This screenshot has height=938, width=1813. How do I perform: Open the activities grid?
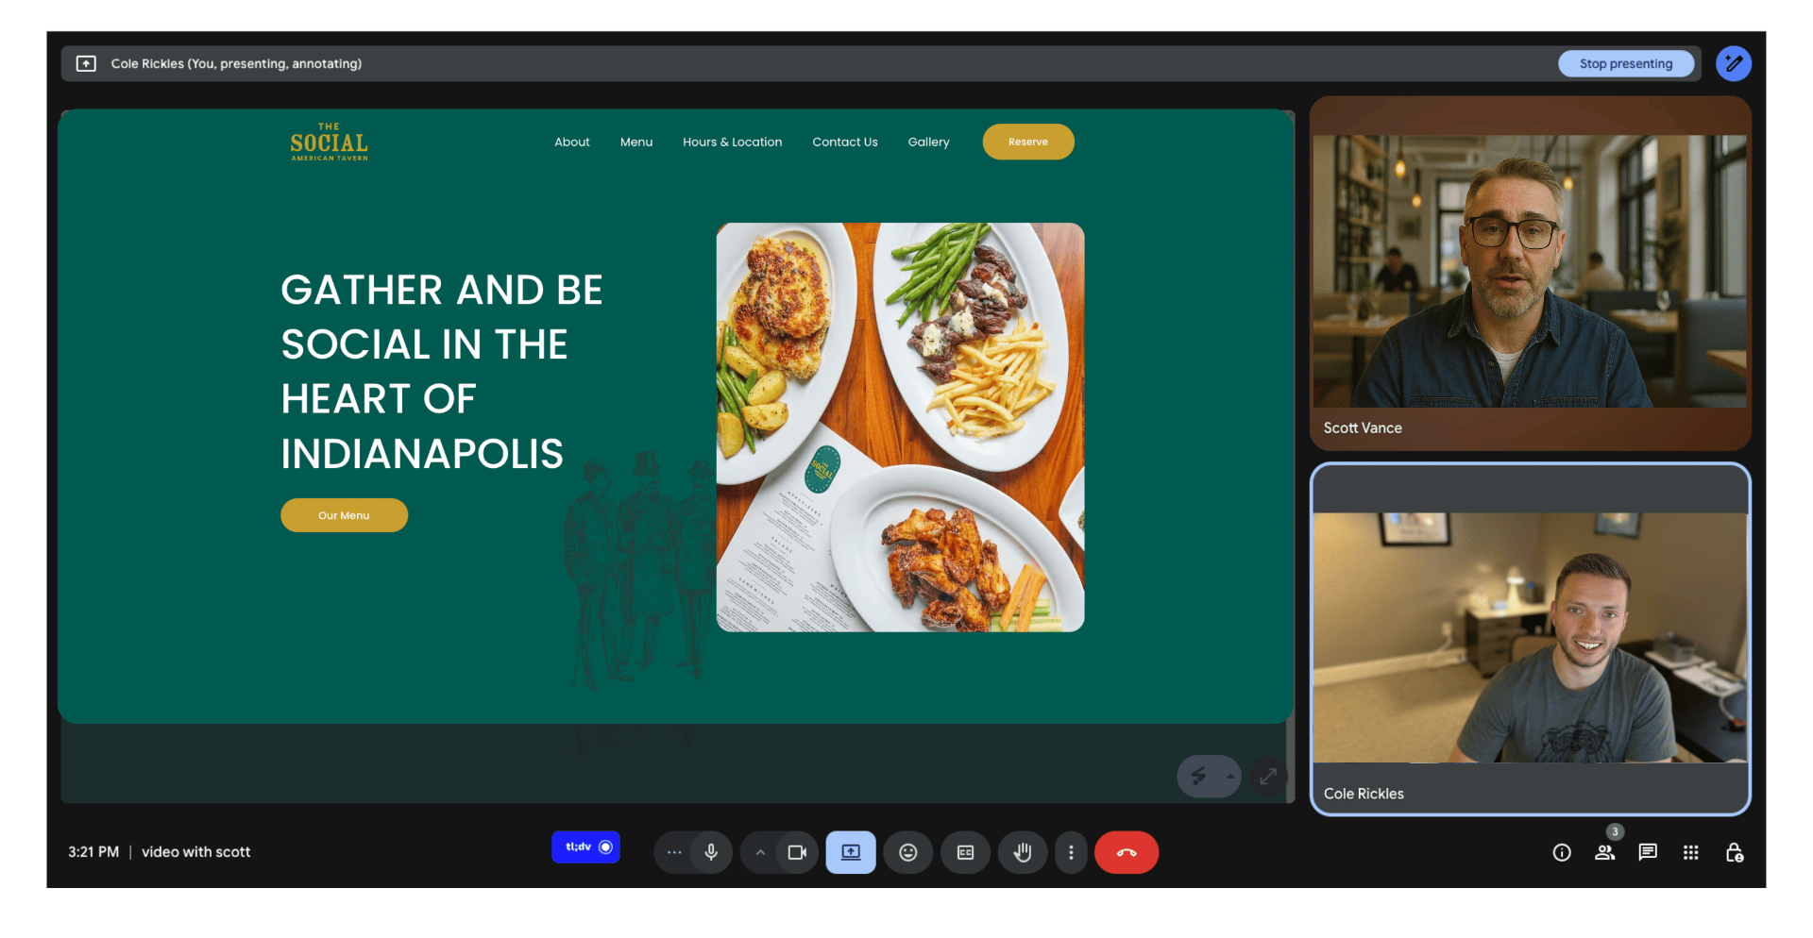pyautogui.click(x=1690, y=852)
